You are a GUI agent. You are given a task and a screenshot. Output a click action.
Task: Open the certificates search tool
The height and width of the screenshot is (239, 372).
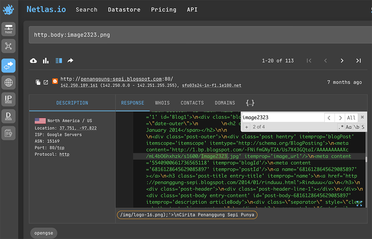pos(8,133)
